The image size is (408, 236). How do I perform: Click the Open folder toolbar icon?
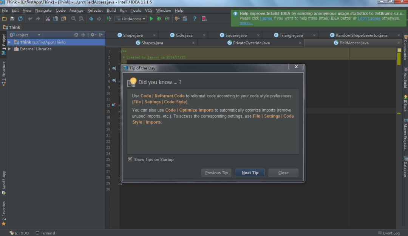coord(5,19)
